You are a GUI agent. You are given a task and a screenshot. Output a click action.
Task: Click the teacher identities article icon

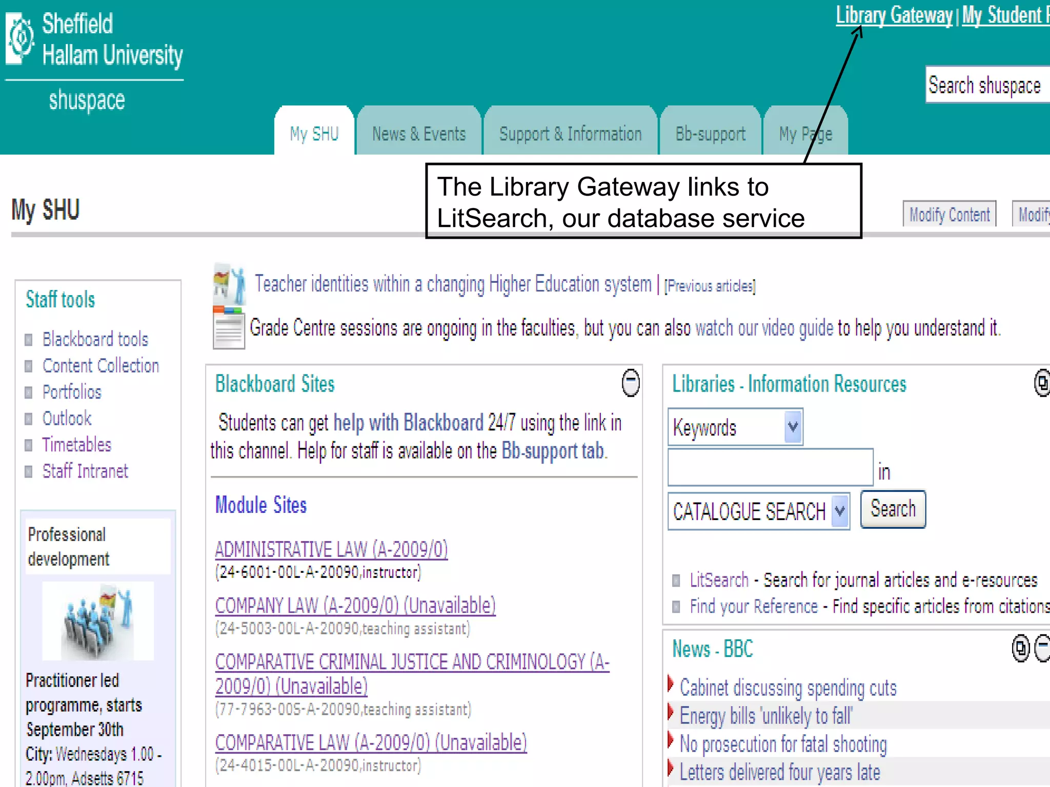[229, 285]
